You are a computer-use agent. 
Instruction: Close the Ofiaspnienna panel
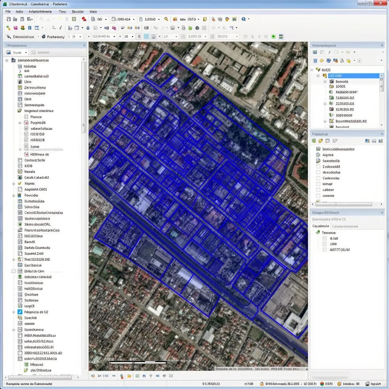point(84,46)
